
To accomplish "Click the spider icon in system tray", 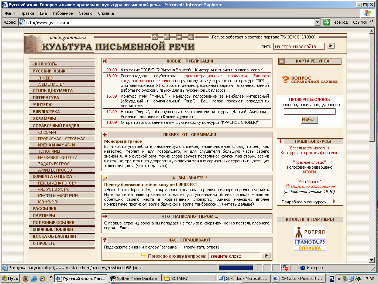I will tap(358, 279).
